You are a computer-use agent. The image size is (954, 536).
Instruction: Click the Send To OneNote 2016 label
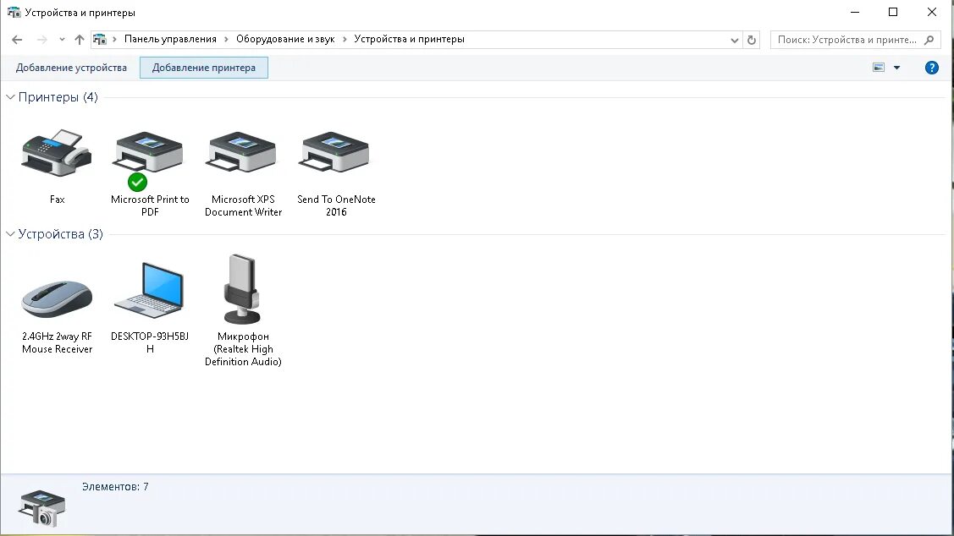pos(336,205)
